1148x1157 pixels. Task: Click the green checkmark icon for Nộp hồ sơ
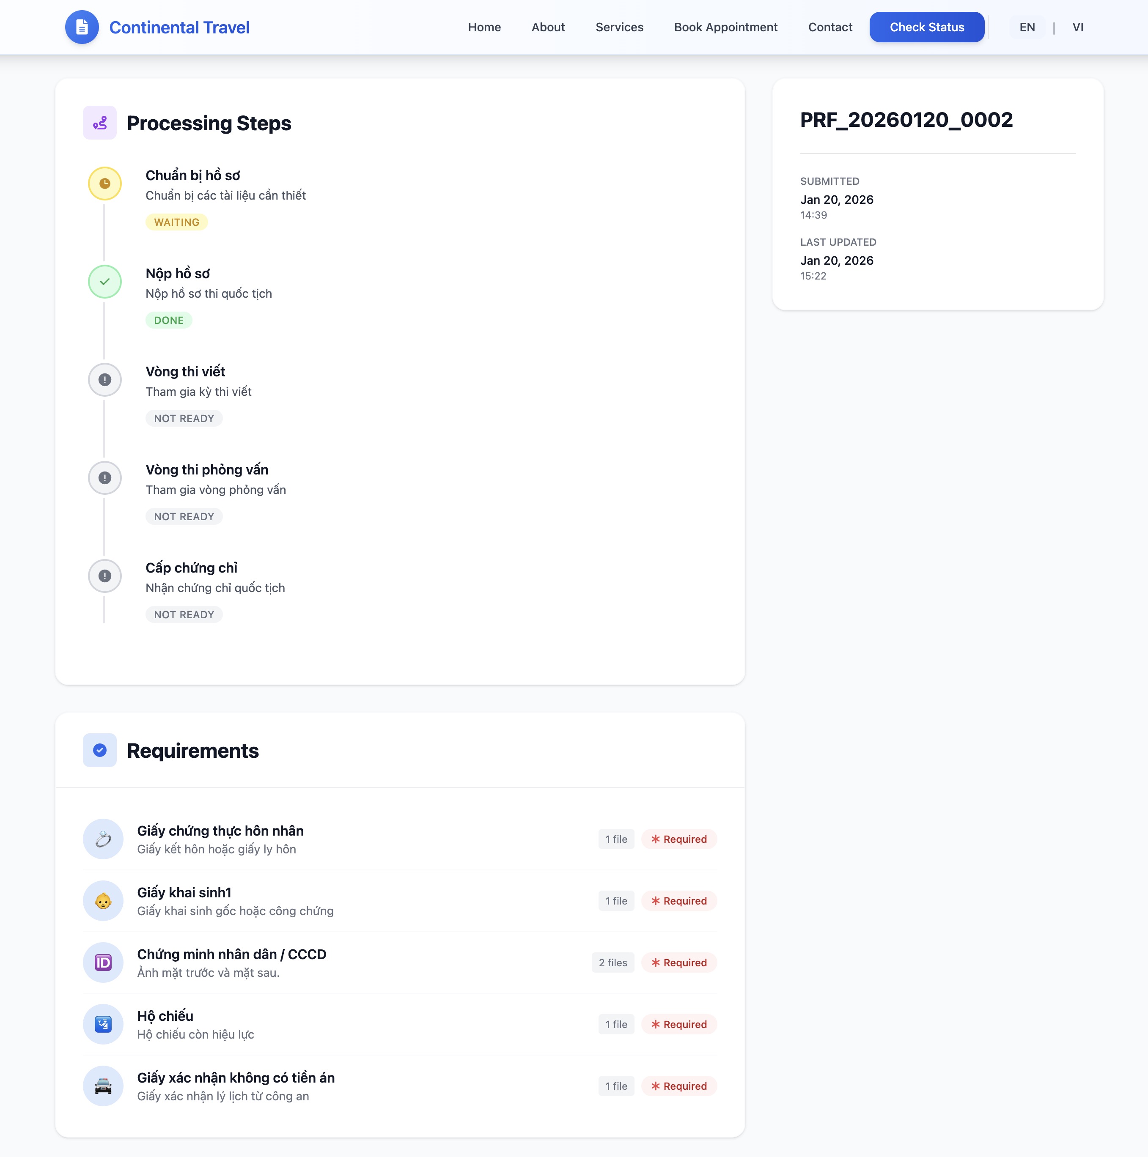[x=105, y=282]
